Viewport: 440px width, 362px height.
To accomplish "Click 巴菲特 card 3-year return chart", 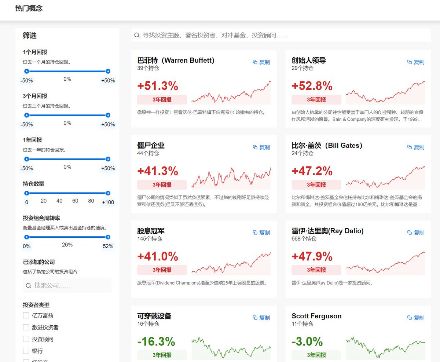I will (x=231, y=92).
